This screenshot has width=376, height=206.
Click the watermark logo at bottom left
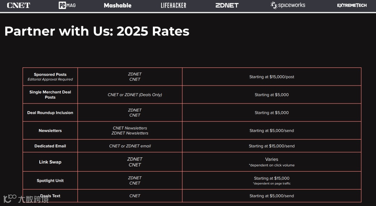26,199
